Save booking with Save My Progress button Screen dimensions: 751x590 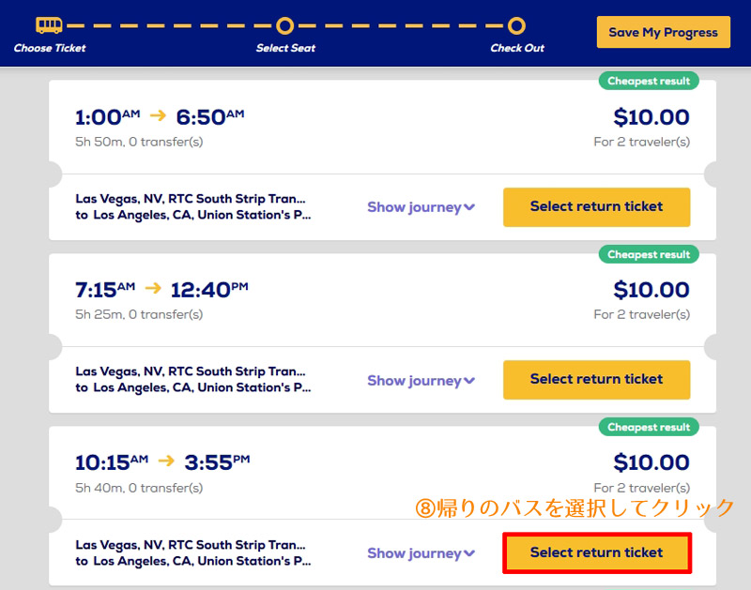tap(664, 32)
